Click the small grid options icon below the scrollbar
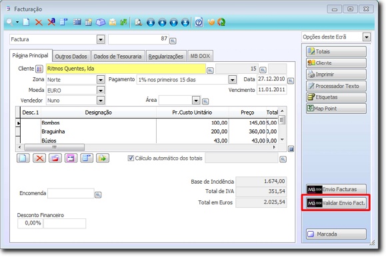Screen dimensions: 386x257 291,149
